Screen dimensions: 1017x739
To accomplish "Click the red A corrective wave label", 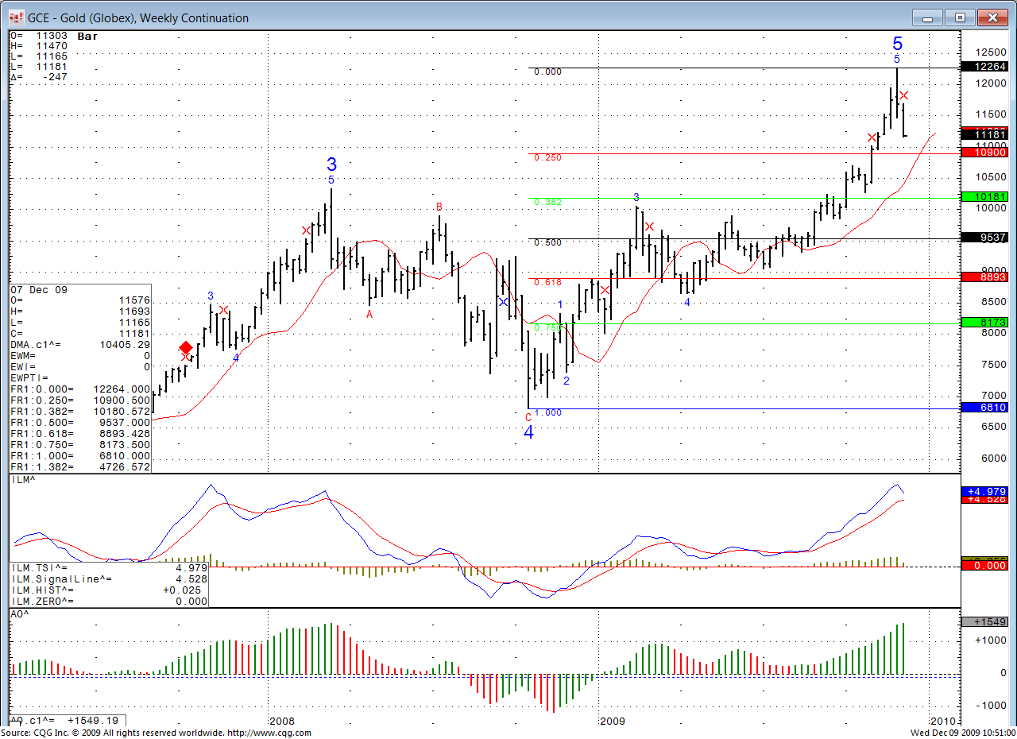I will click(x=369, y=315).
